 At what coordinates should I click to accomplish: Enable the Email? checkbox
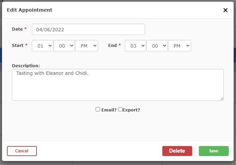98,109
